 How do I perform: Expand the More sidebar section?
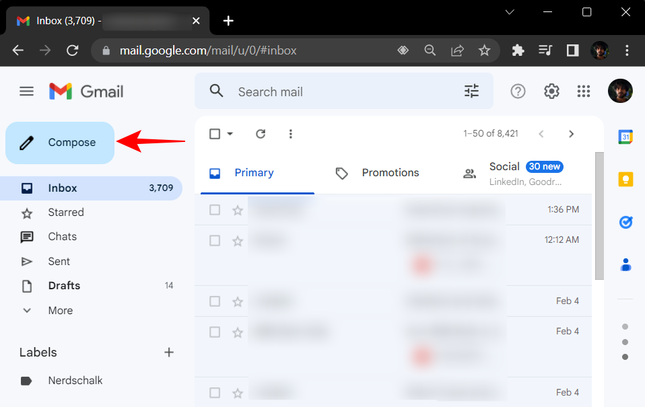60,310
